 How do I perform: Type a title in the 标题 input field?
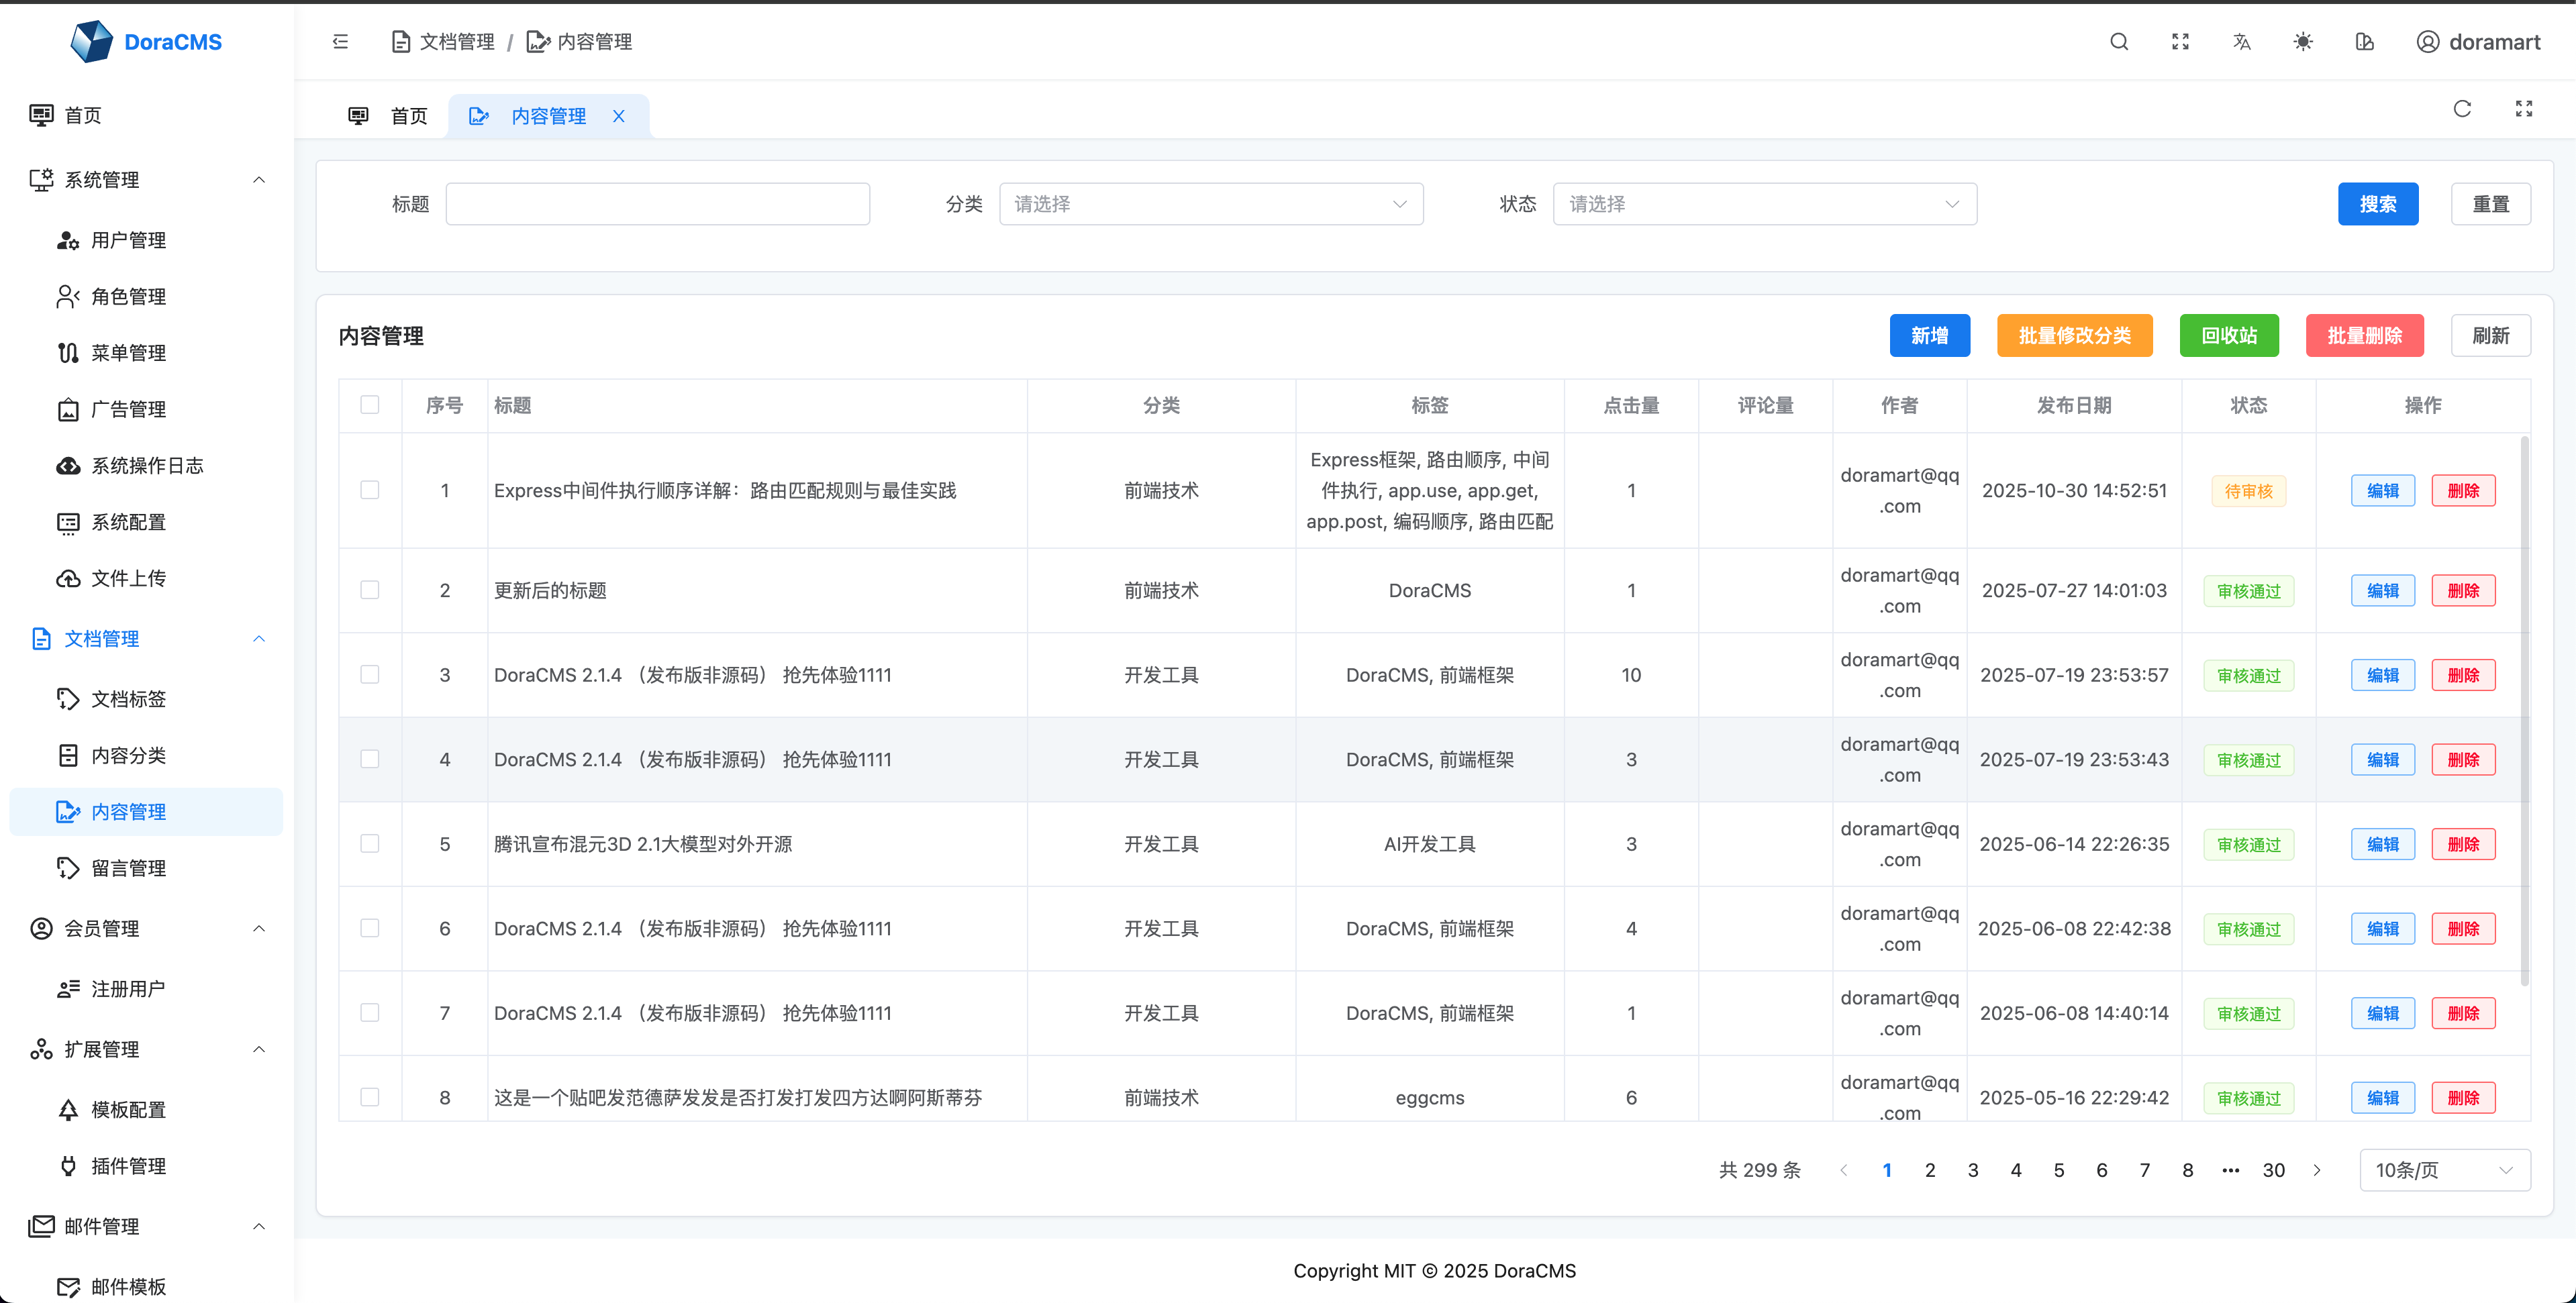(x=657, y=203)
